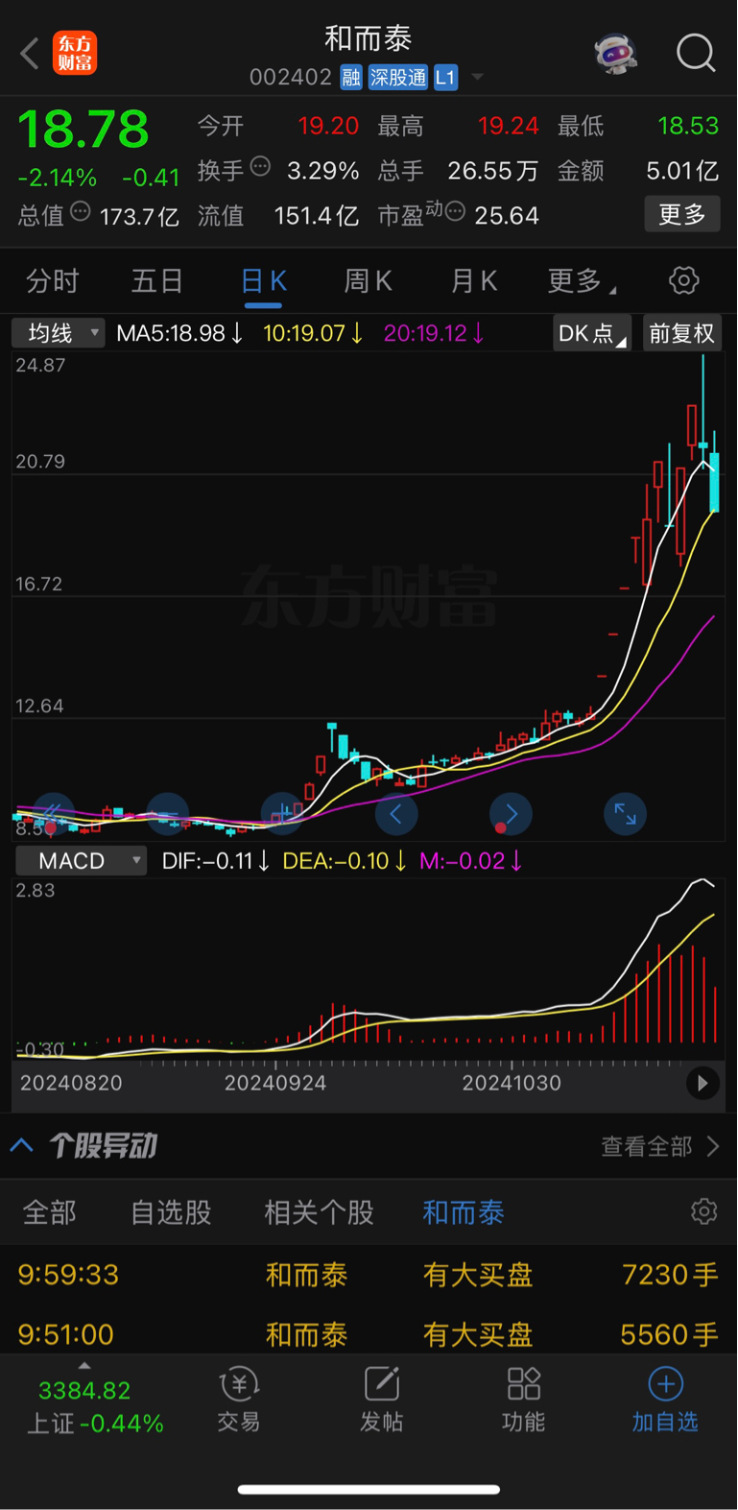The height and width of the screenshot is (1510, 738).
Task: Select the 和而泰 movement filter
Action: pyautogui.click(x=463, y=1212)
